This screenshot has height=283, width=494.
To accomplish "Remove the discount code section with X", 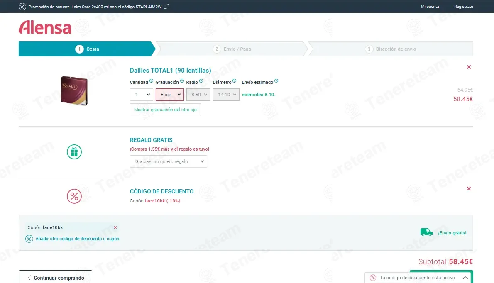I will point(469,188).
